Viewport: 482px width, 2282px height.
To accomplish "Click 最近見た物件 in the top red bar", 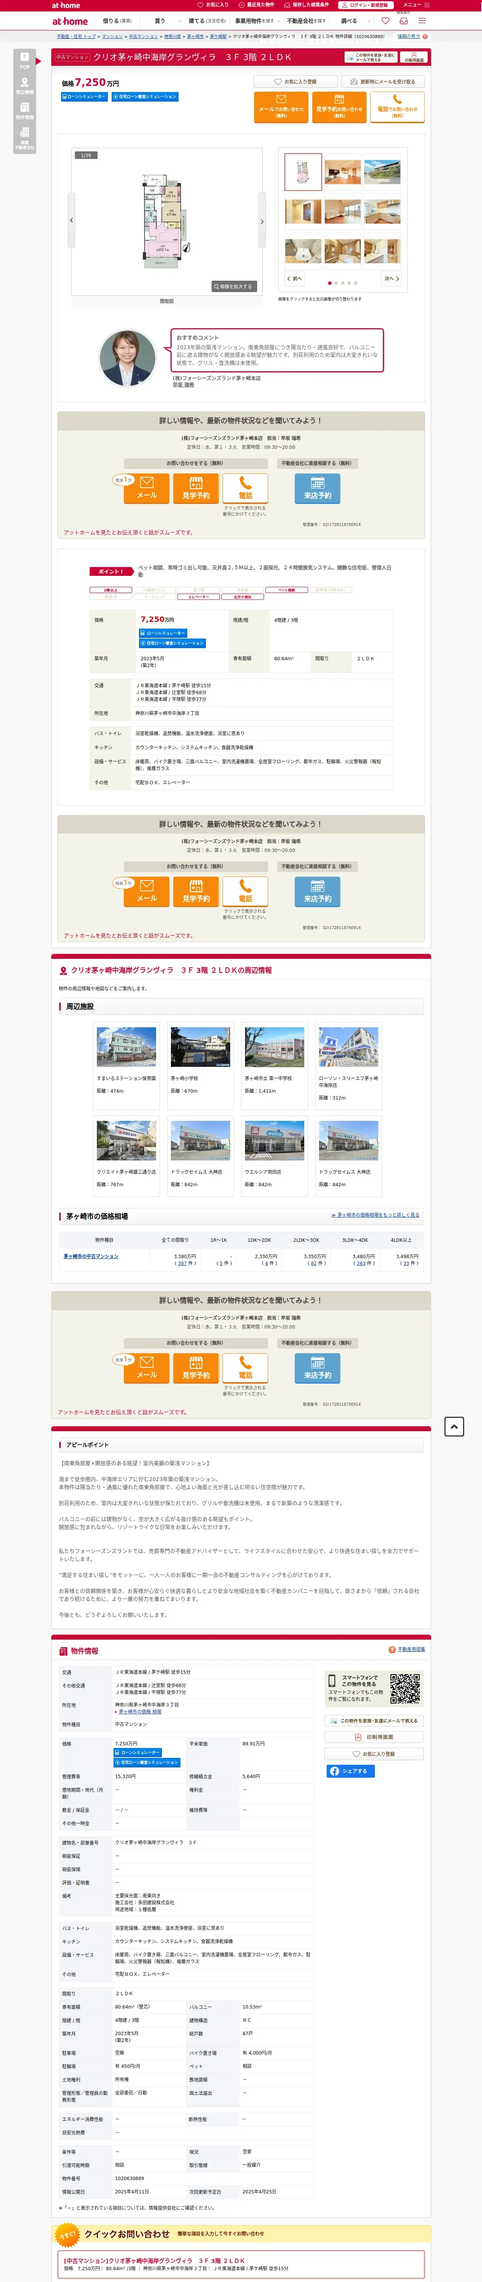I will pos(256,5).
